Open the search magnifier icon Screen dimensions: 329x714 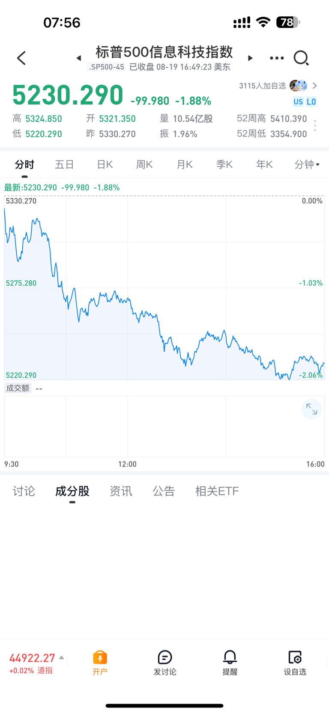301,58
